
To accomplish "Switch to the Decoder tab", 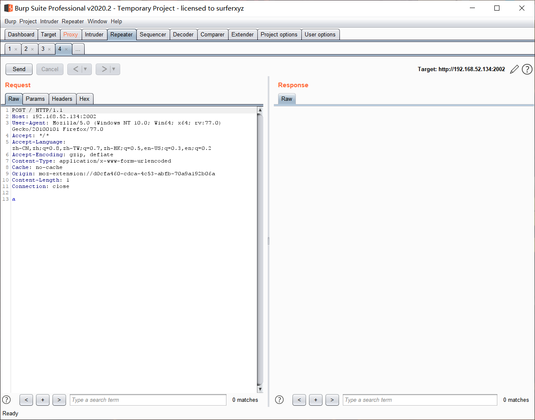I will (x=183, y=35).
